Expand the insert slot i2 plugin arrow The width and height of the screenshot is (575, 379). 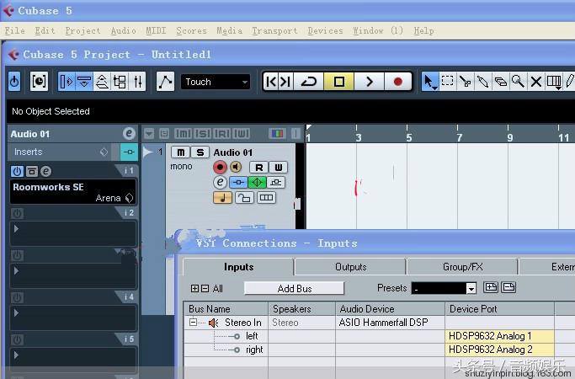[16, 228]
